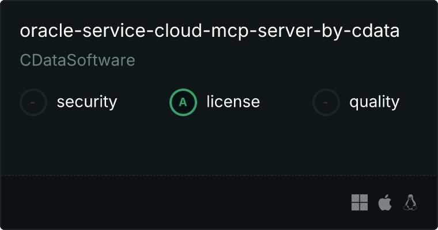Open the CDataSoftware author link
This screenshot has width=438, height=230.
point(77,60)
